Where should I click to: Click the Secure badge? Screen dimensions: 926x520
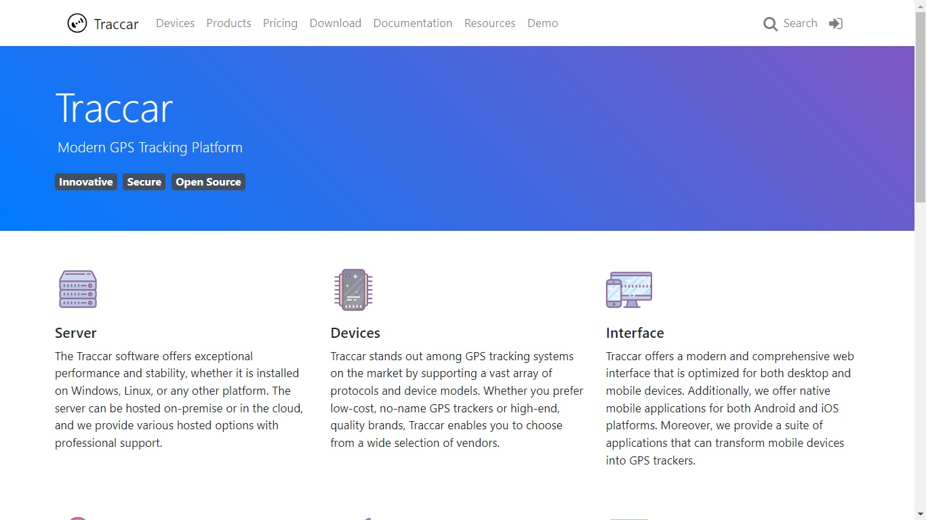[144, 182]
